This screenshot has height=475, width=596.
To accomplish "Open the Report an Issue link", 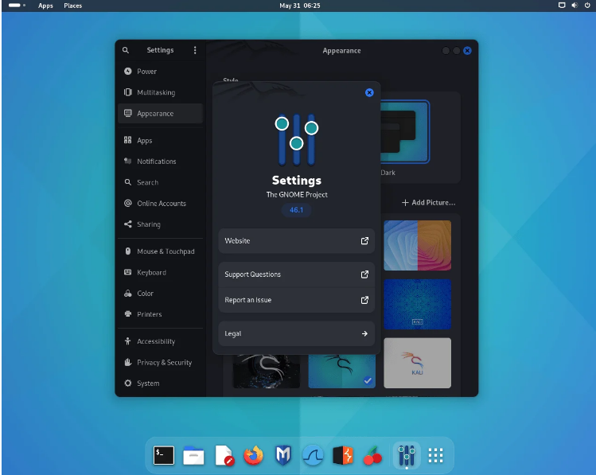I will [296, 300].
